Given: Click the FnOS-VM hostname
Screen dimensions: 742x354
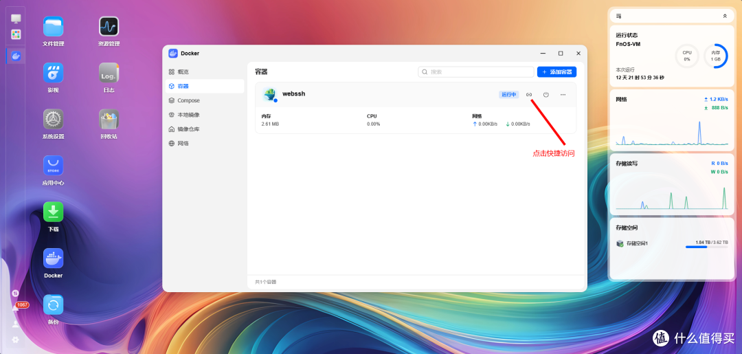Looking at the screenshot, I should [628, 44].
